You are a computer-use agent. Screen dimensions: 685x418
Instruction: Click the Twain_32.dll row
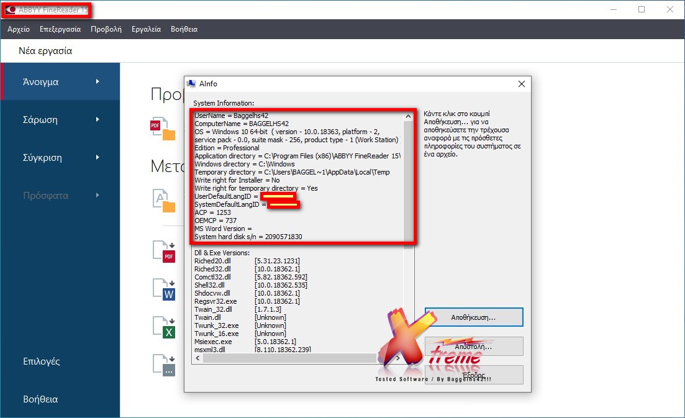pyautogui.click(x=238, y=309)
